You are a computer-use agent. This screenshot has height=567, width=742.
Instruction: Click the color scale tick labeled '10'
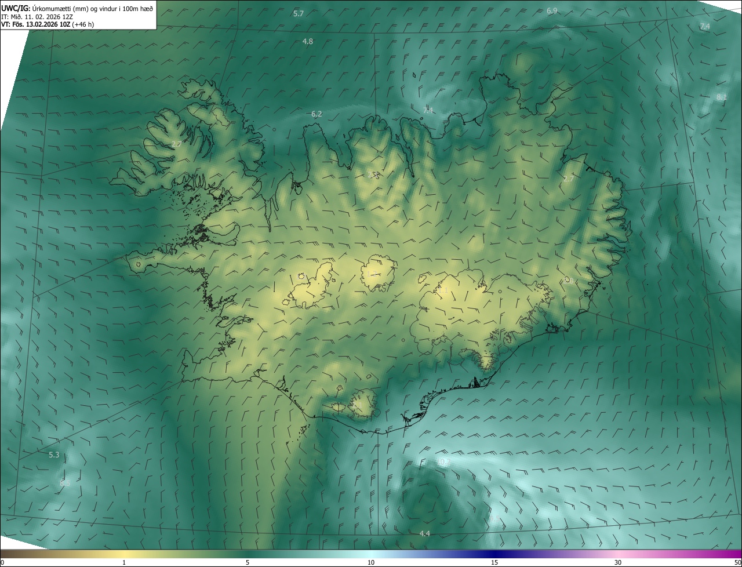pos(371,563)
